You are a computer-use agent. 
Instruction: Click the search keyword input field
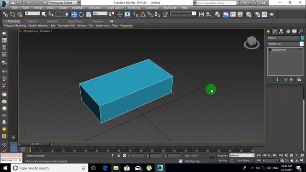point(216,3)
